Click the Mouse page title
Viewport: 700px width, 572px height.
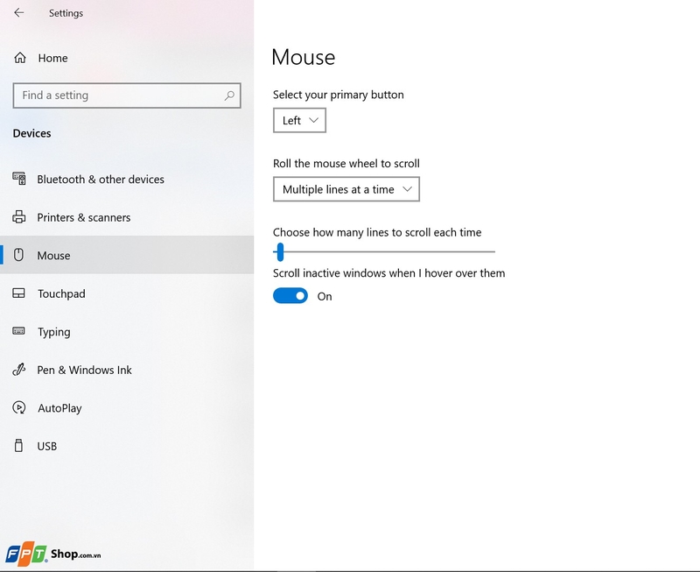pos(303,57)
